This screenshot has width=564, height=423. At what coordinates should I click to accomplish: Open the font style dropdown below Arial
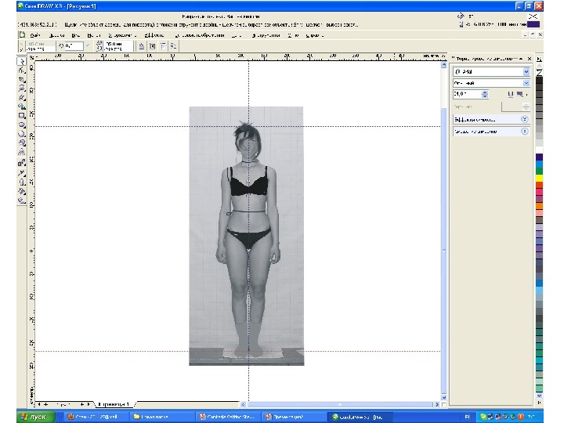(526, 82)
